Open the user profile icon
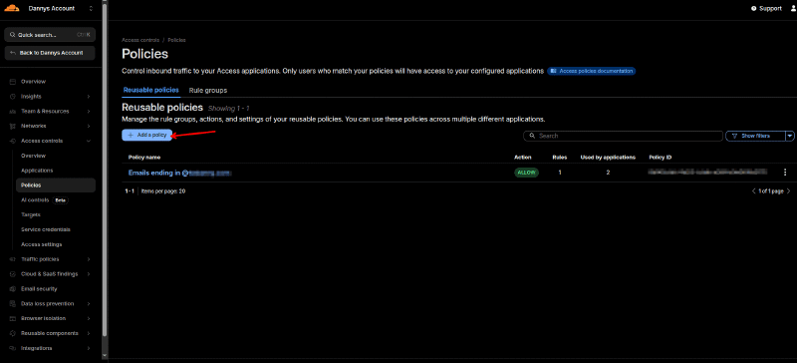The image size is (797, 363). click(792, 9)
